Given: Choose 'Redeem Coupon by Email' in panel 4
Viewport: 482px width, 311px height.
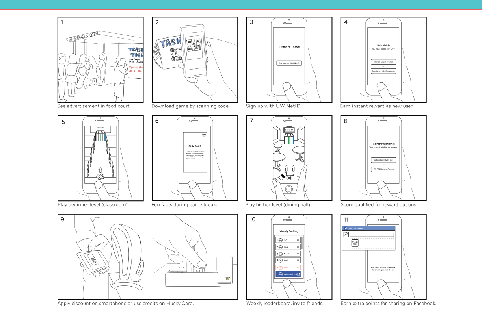Looking at the screenshot, I should pyautogui.click(x=383, y=62).
